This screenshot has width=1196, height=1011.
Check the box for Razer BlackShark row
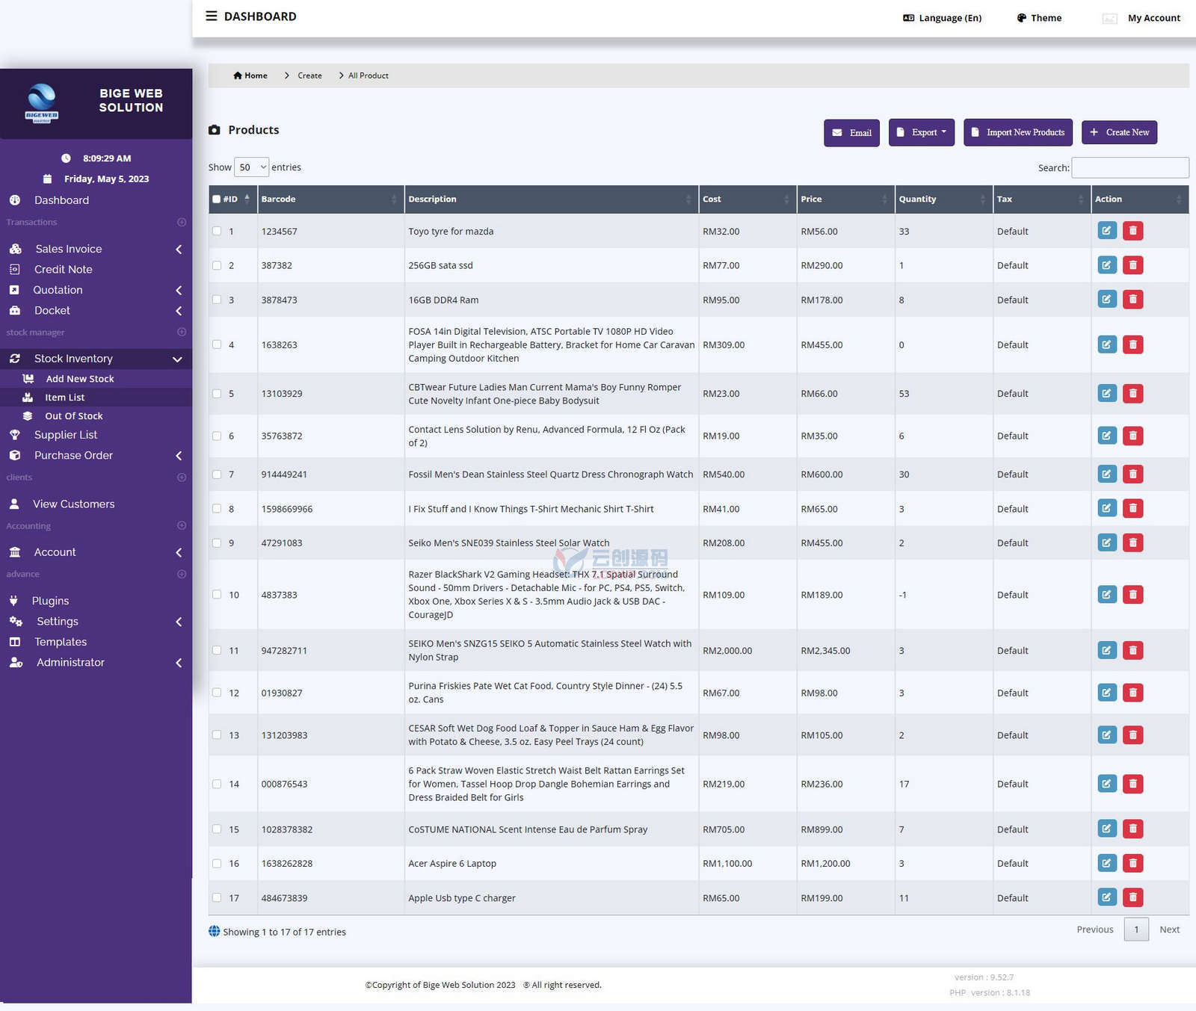coord(217,595)
